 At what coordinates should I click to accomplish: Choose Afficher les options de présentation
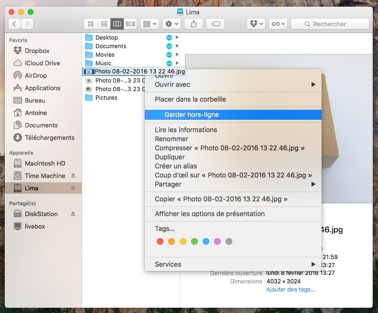pos(233,214)
